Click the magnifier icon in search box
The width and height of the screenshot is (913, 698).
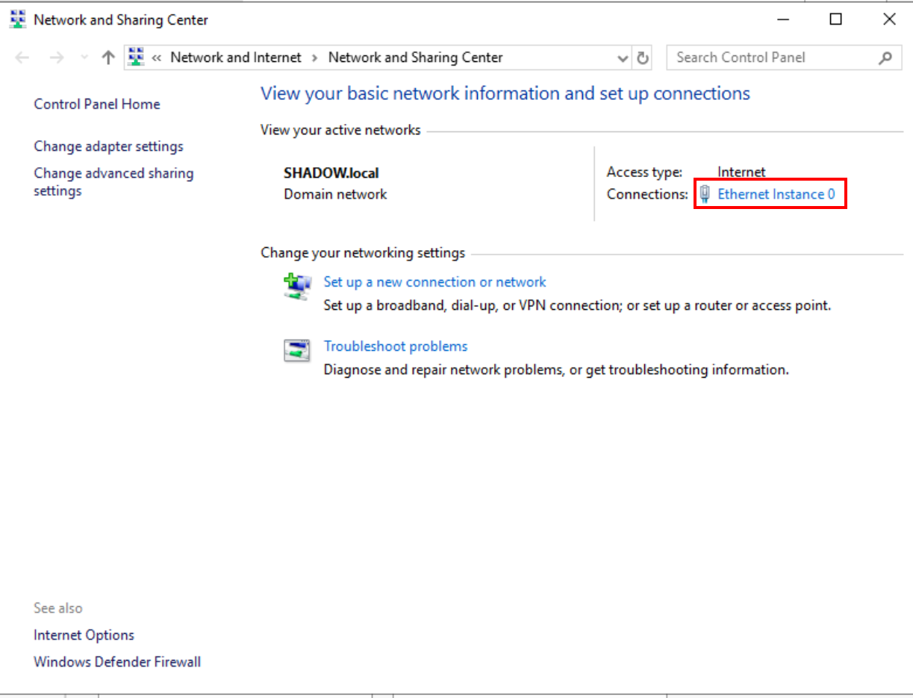coord(885,57)
